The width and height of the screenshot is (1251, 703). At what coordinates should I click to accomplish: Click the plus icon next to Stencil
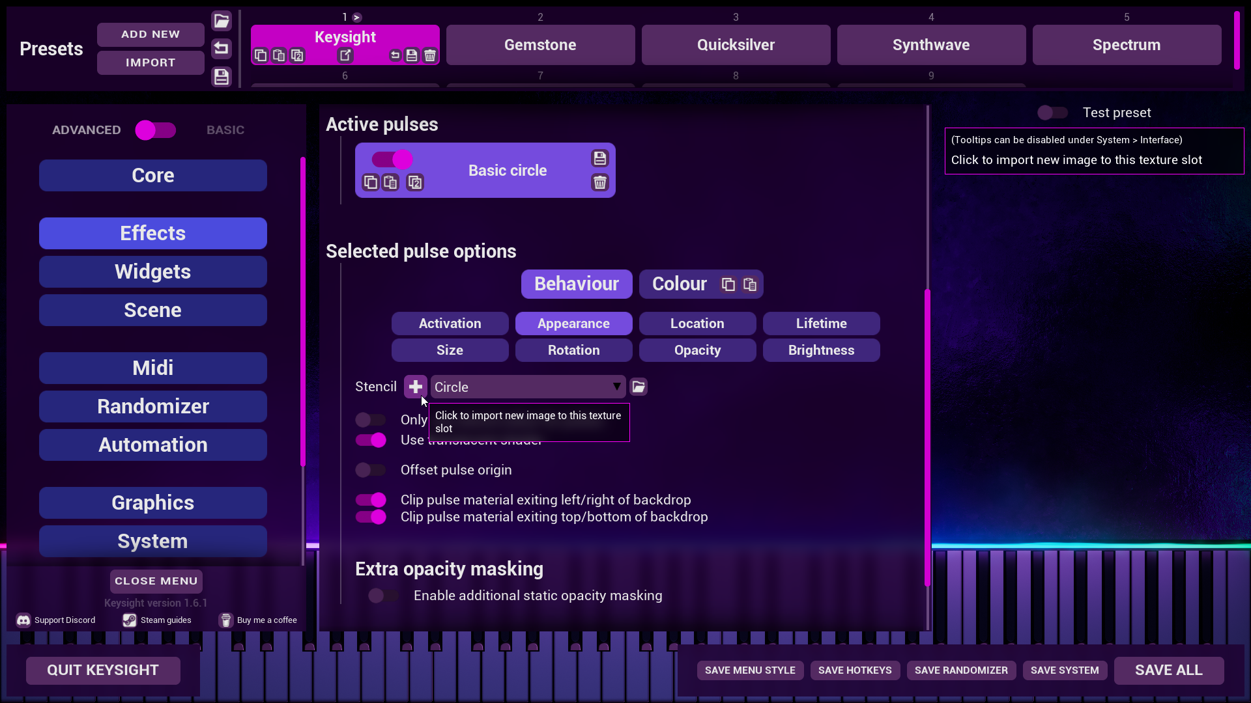415,387
